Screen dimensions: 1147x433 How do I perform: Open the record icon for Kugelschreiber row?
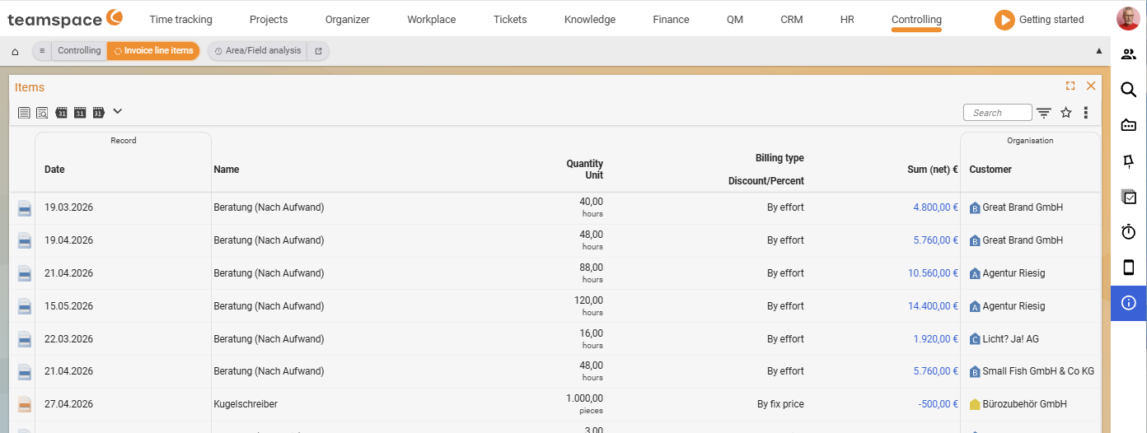pyautogui.click(x=25, y=405)
